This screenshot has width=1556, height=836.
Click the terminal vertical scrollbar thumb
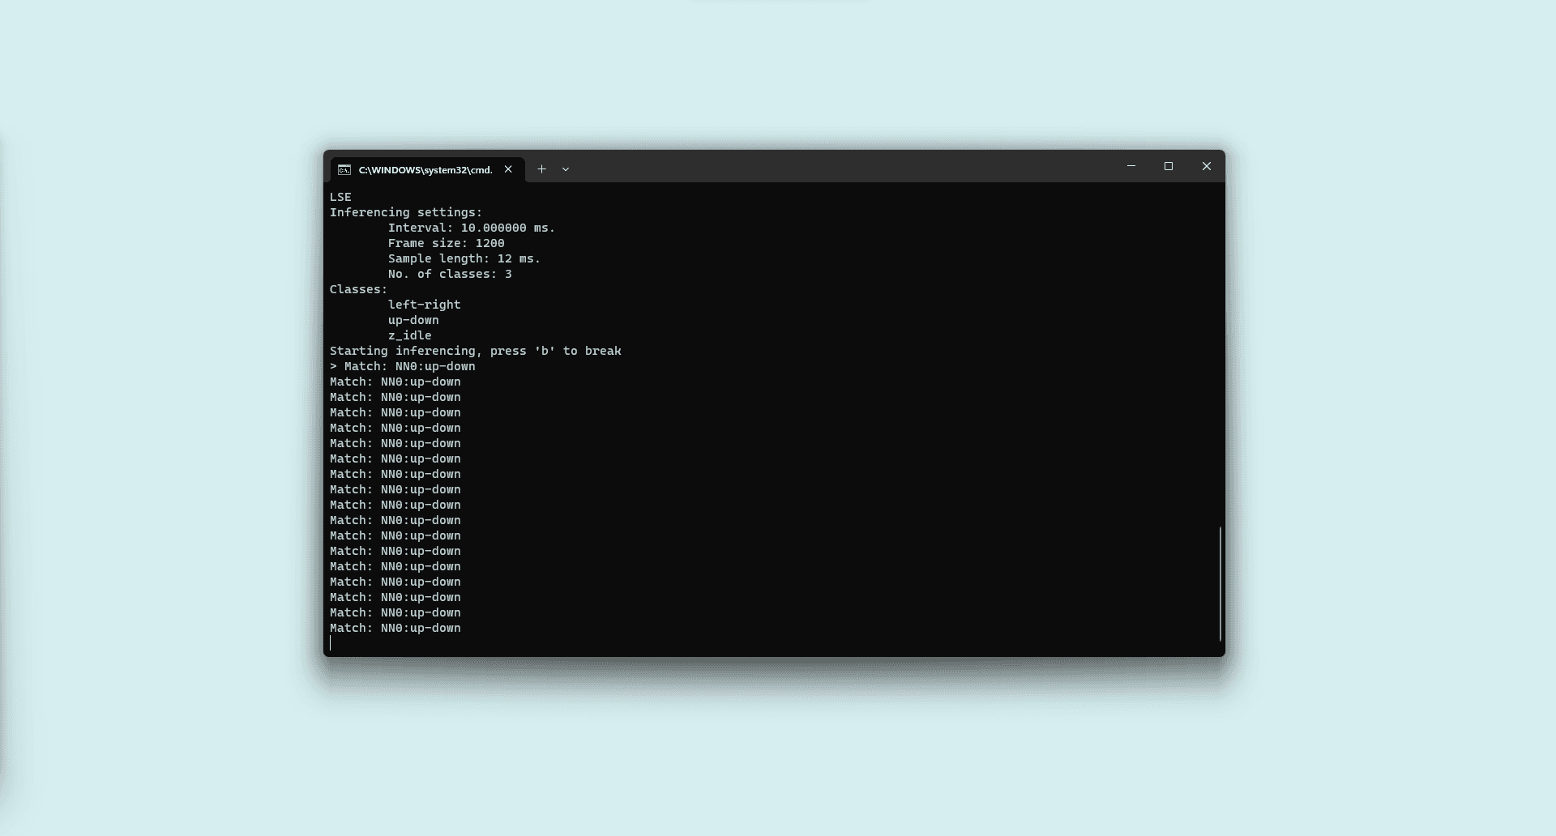click(1220, 583)
